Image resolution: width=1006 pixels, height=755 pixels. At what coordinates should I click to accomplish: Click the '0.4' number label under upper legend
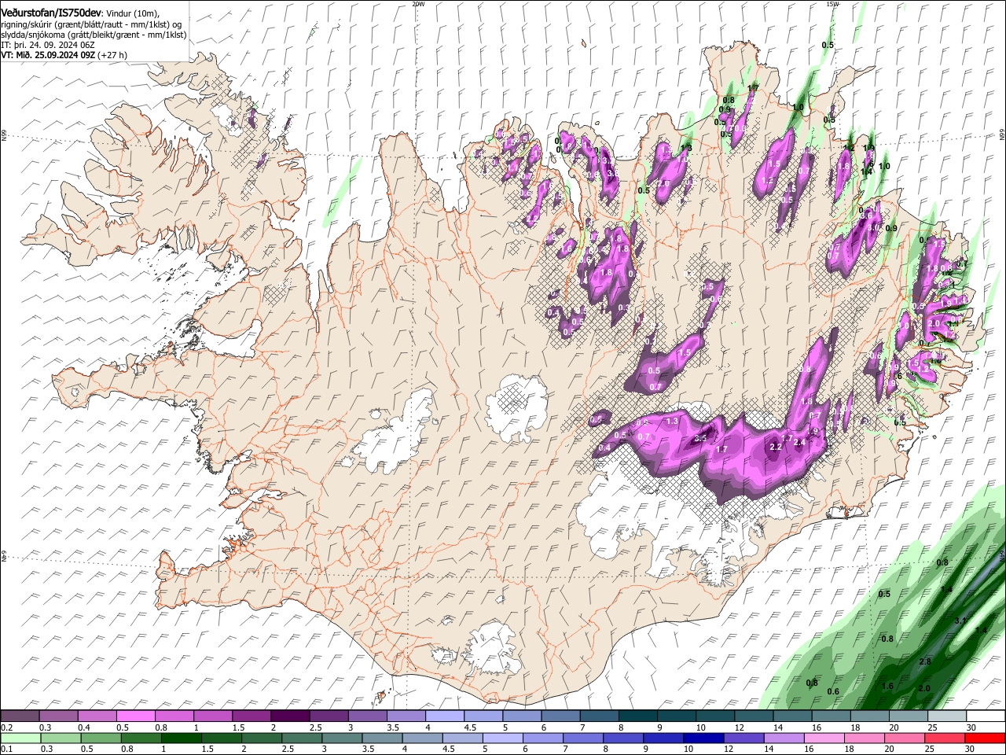pyautogui.click(x=84, y=727)
